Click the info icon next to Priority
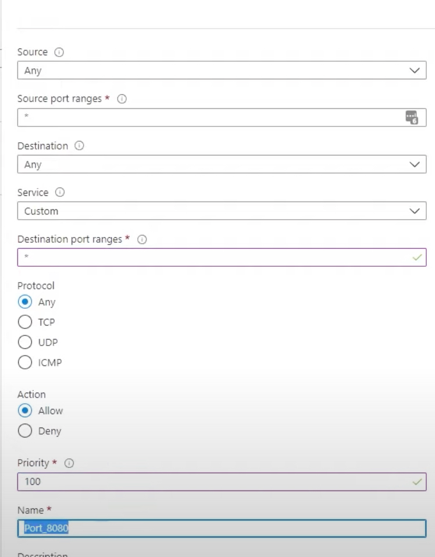The height and width of the screenshot is (557, 435). (x=69, y=464)
